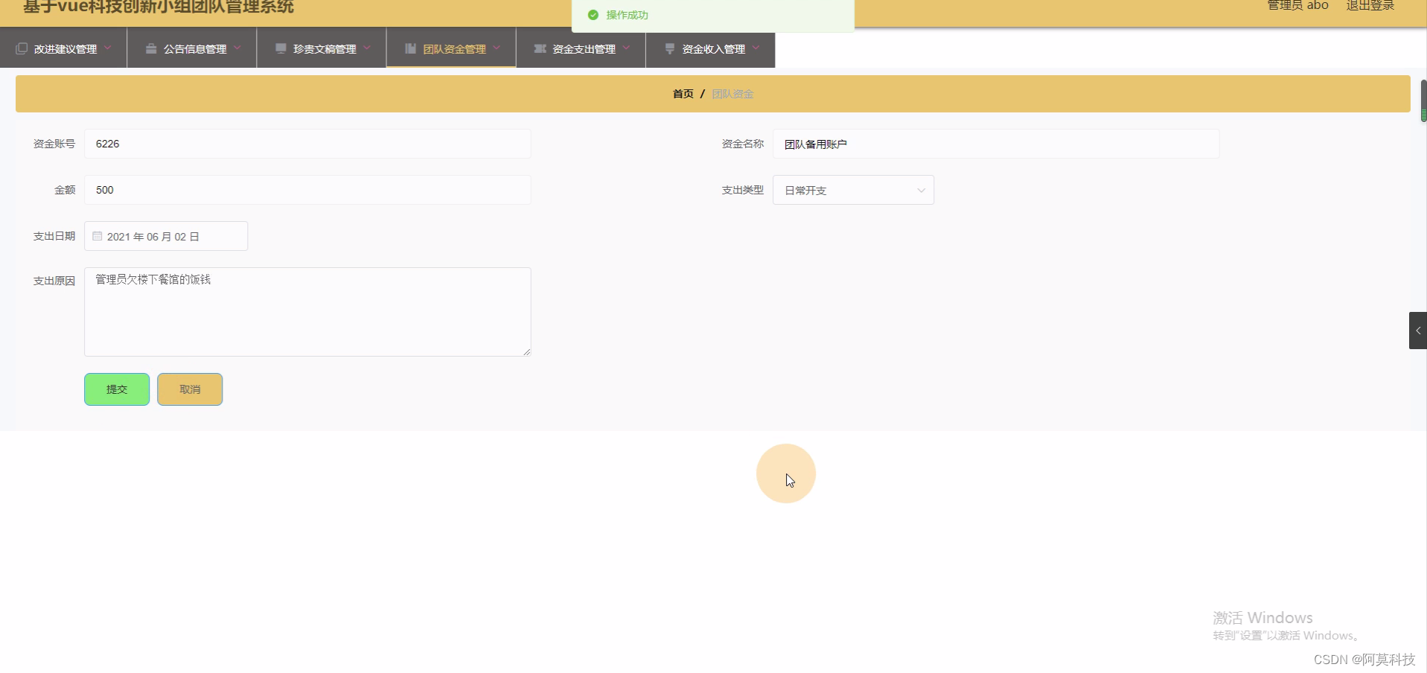Open the 改进建议管理 menu

[63, 48]
